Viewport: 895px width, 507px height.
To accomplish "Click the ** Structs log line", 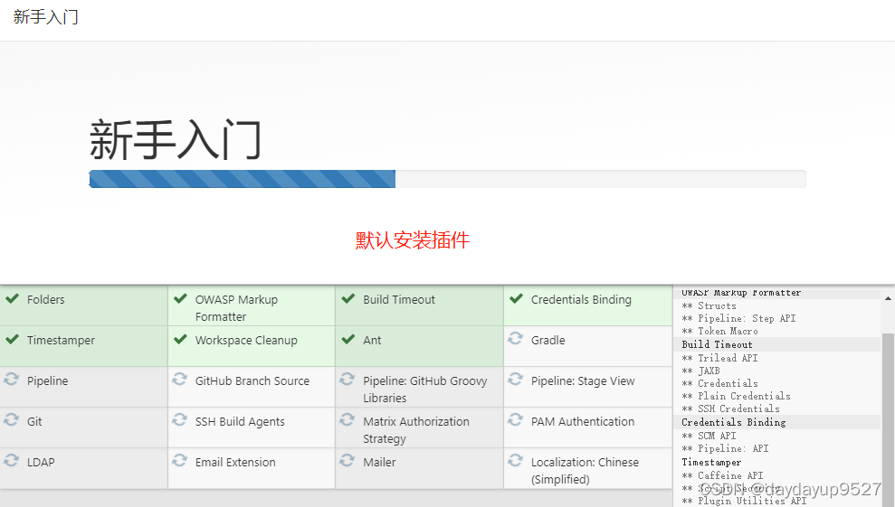I will point(709,305).
